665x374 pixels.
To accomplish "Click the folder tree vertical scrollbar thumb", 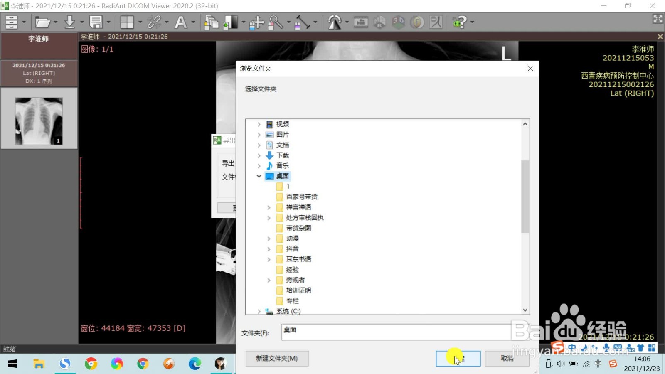I will click(x=525, y=196).
